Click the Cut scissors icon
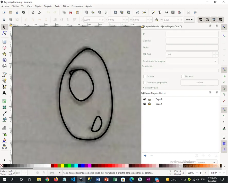 point(71,12)
